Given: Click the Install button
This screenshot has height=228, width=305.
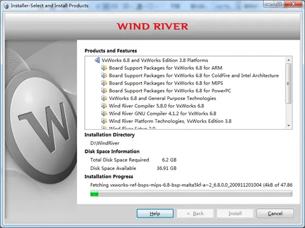Looking at the screenshot, I should pyautogui.click(x=235, y=214).
